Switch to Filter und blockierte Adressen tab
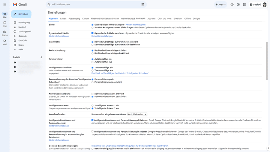The width and height of the screenshot is (270, 152). click(x=105, y=19)
